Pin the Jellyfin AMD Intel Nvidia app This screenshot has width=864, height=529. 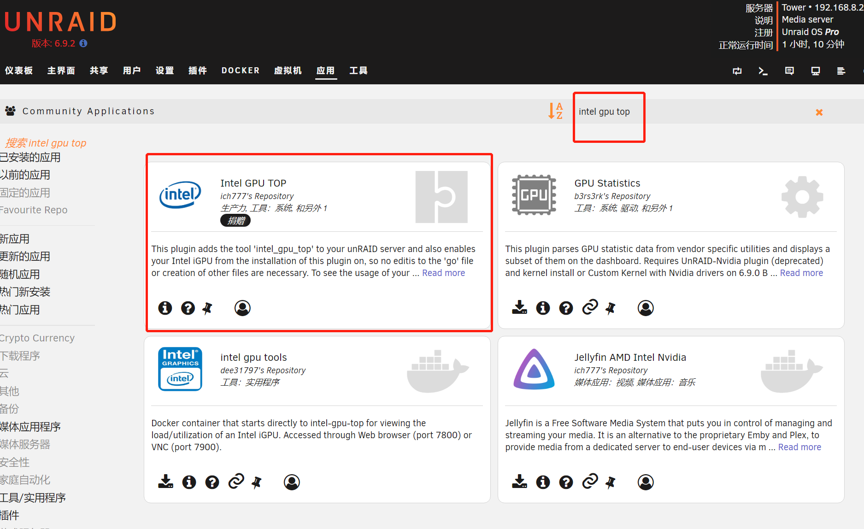(x=611, y=482)
